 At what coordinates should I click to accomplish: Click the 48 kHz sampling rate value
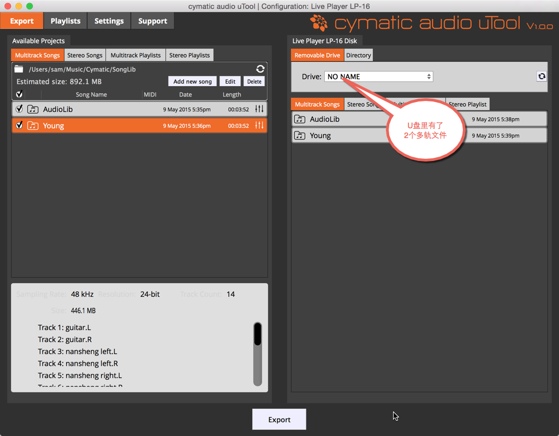(82, 294)
